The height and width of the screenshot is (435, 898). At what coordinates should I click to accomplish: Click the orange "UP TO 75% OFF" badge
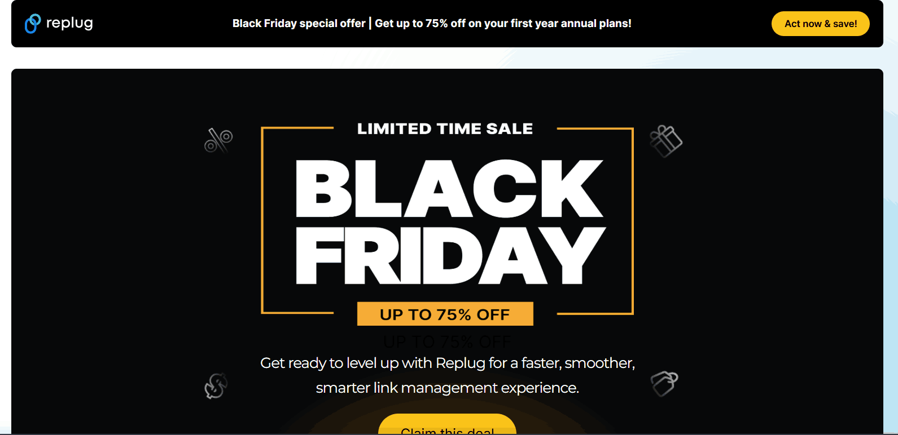(445, 314)
